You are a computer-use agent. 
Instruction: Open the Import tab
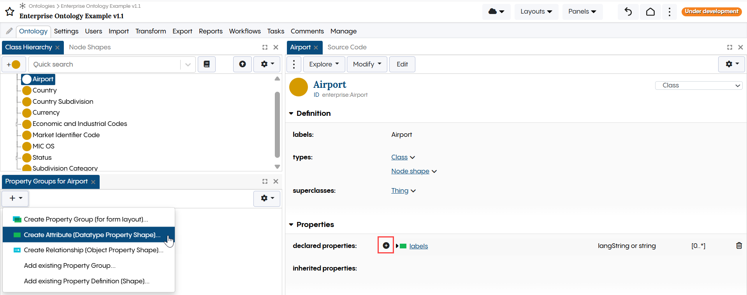coord(119,31)
